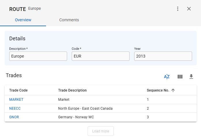Click the A-Z sort icon in Trades
The width and height of the screenshot is (201, 137).
[167, 77]
